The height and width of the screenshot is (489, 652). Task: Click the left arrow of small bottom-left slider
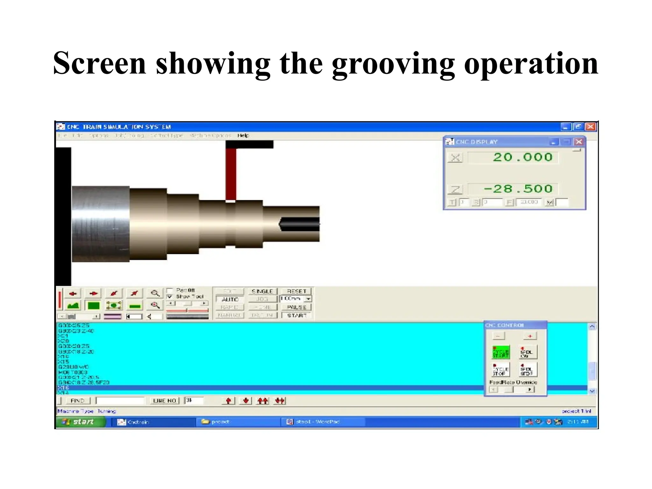[62, 316]
